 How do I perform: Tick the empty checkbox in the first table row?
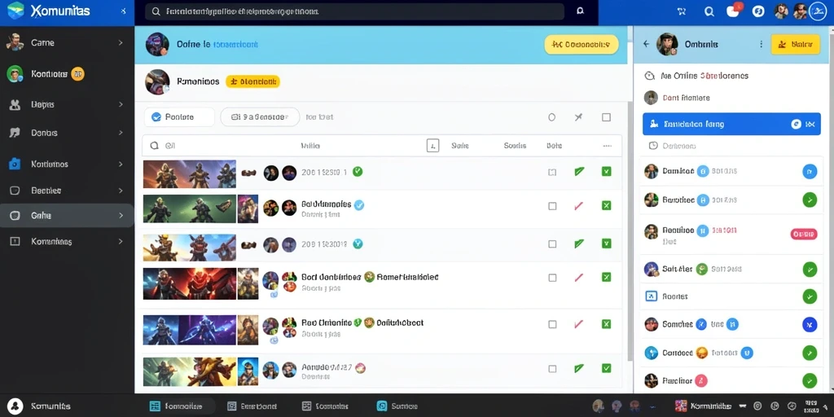[x=552, y=172]
